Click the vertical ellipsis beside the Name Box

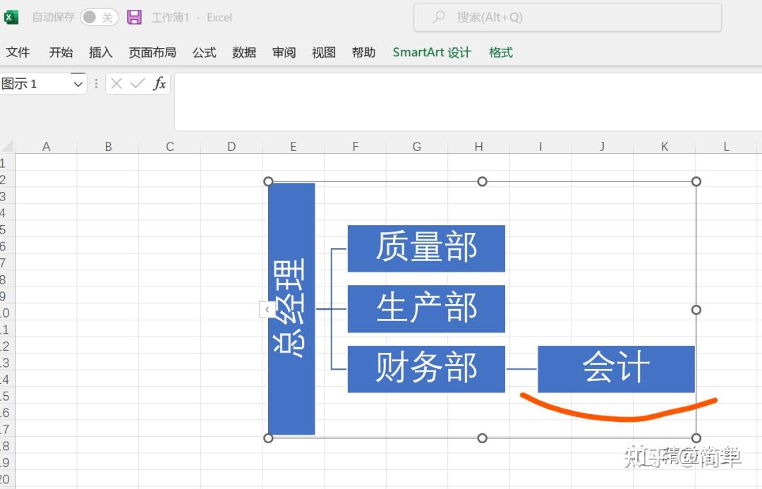click(x=95, y=83)
